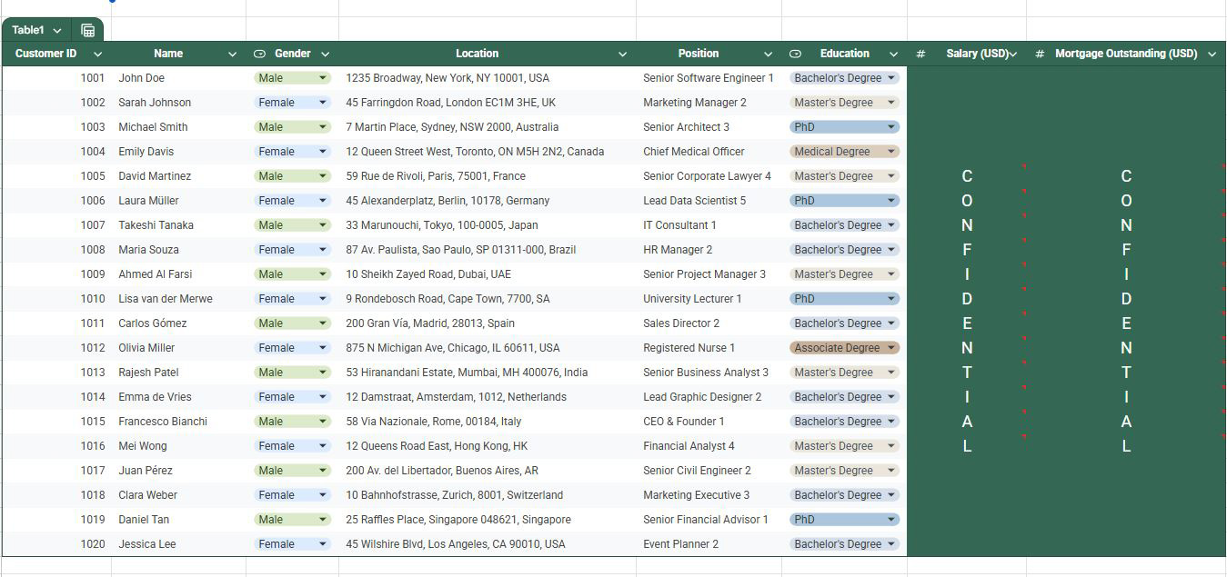Select the name cell Takeshi Tanaka
This screenshot has width=1227, height=577.
[178, 225]
